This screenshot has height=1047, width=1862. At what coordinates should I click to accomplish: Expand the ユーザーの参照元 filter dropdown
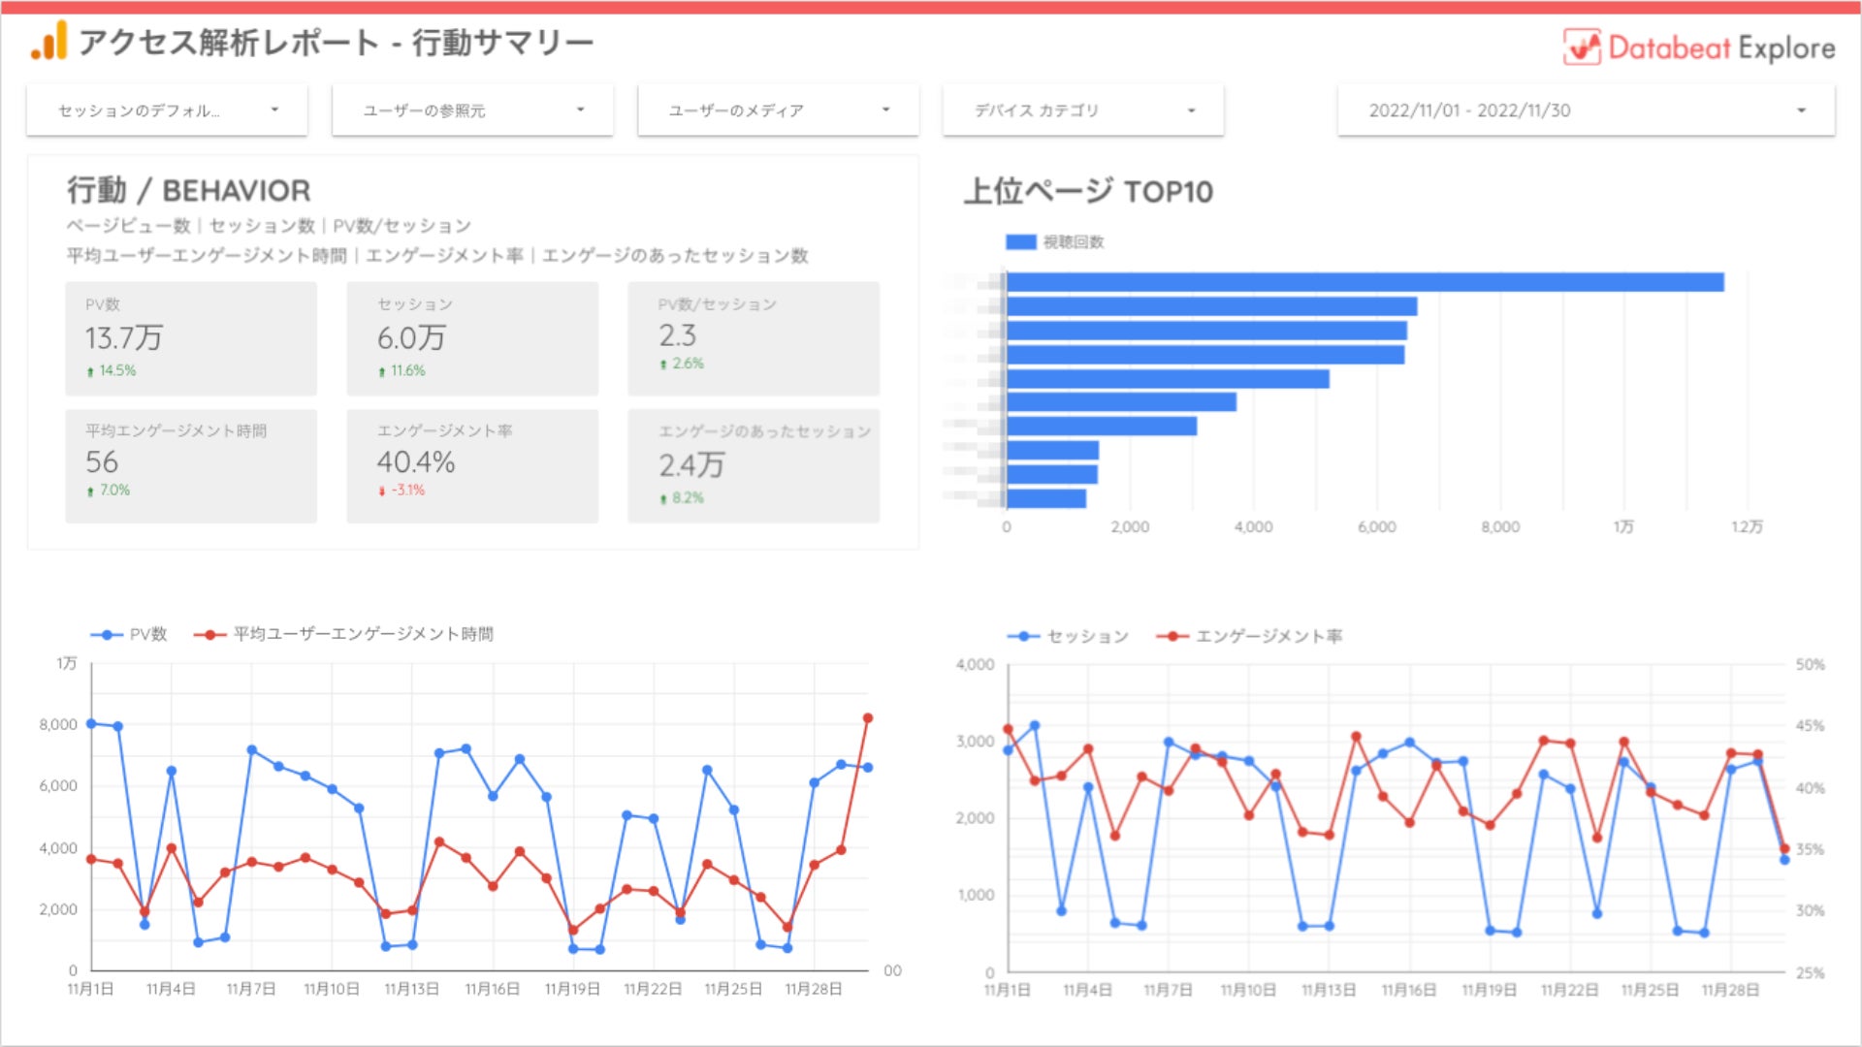(x=472, y=111)
